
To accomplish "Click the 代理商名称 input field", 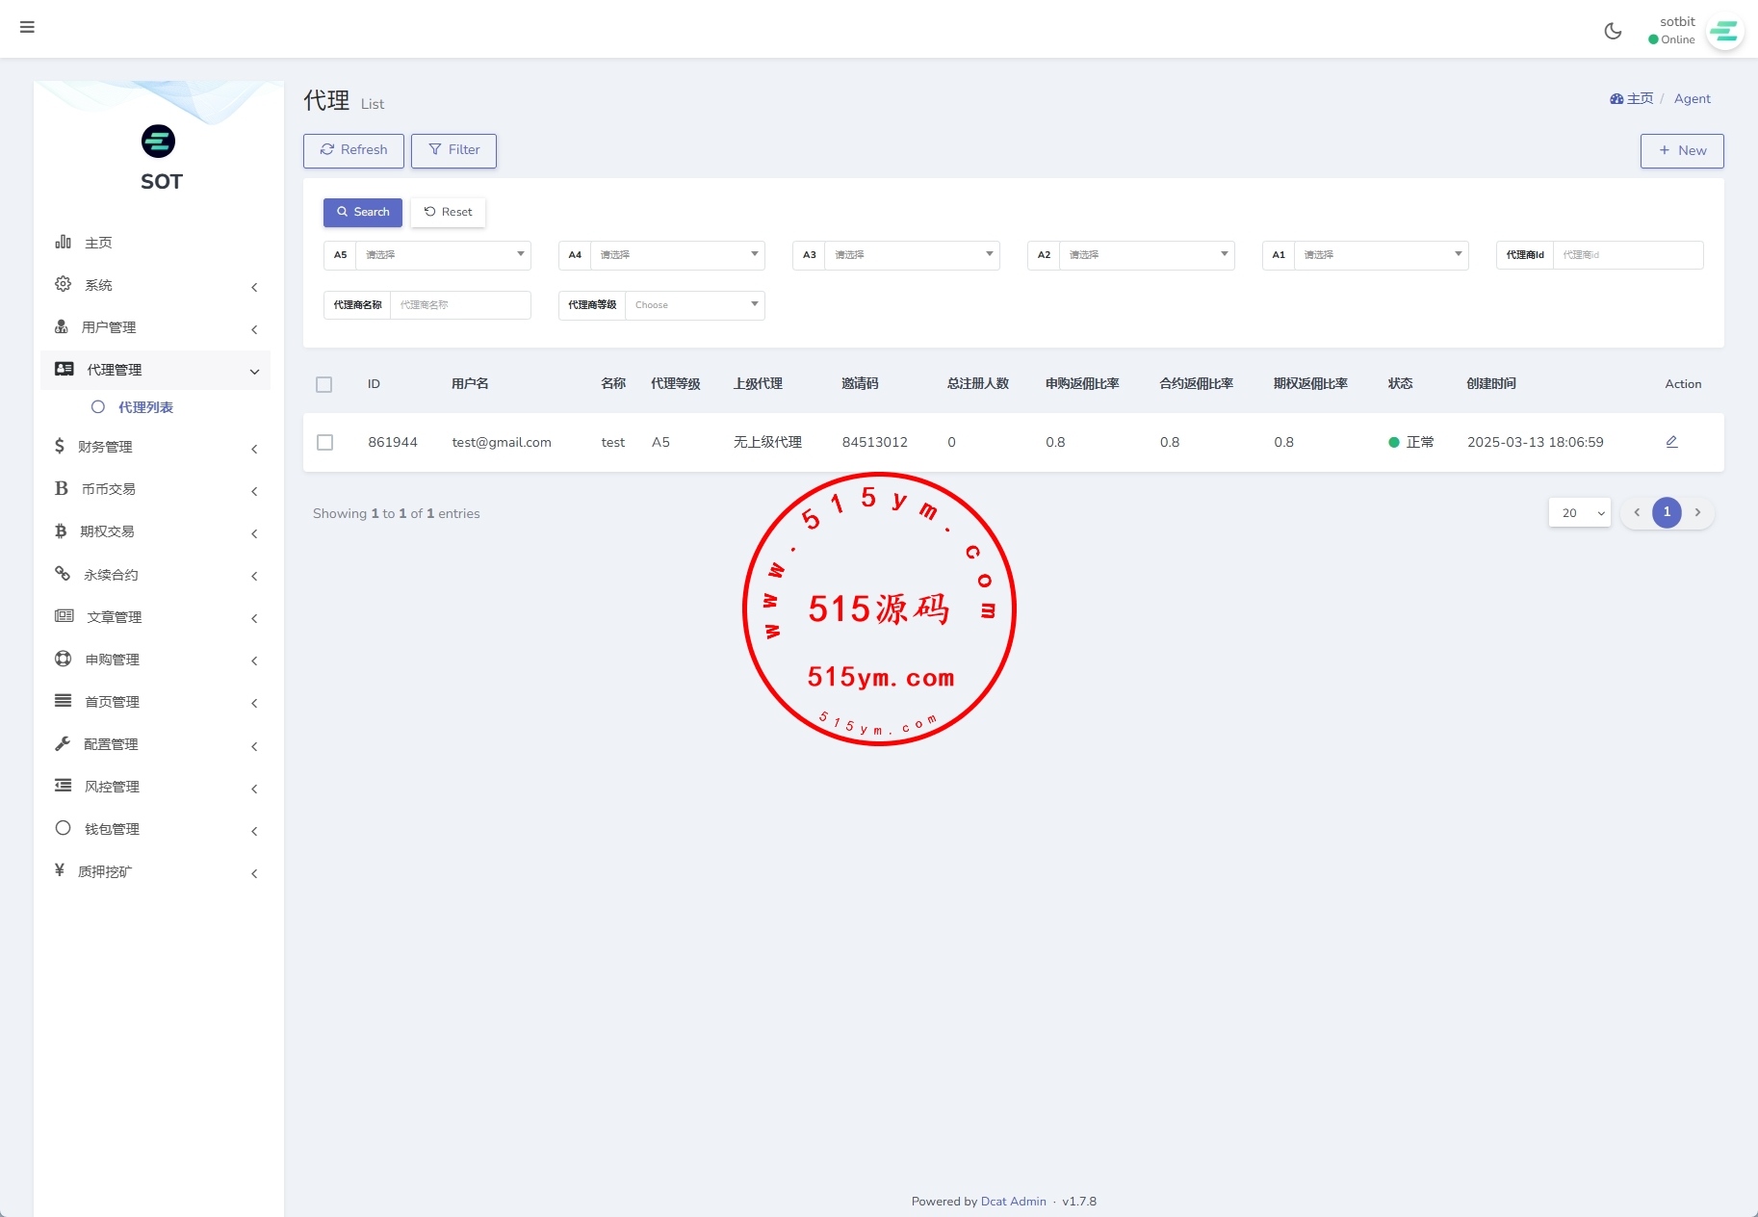I will [x=460, y=305].
